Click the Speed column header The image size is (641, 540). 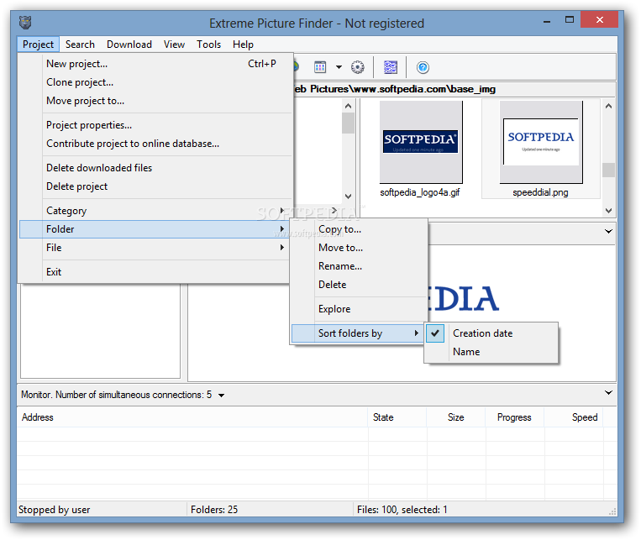(x=574, y=417)
